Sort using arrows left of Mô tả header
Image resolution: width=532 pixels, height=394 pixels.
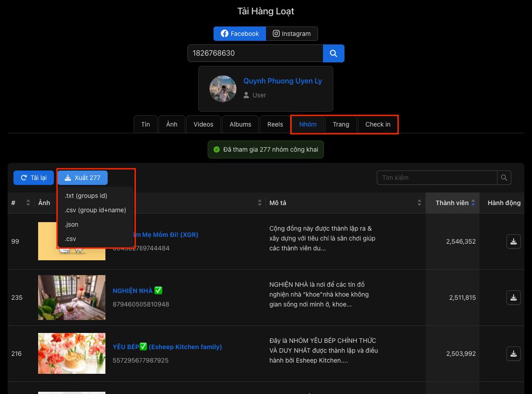click(x=260, y=203)
